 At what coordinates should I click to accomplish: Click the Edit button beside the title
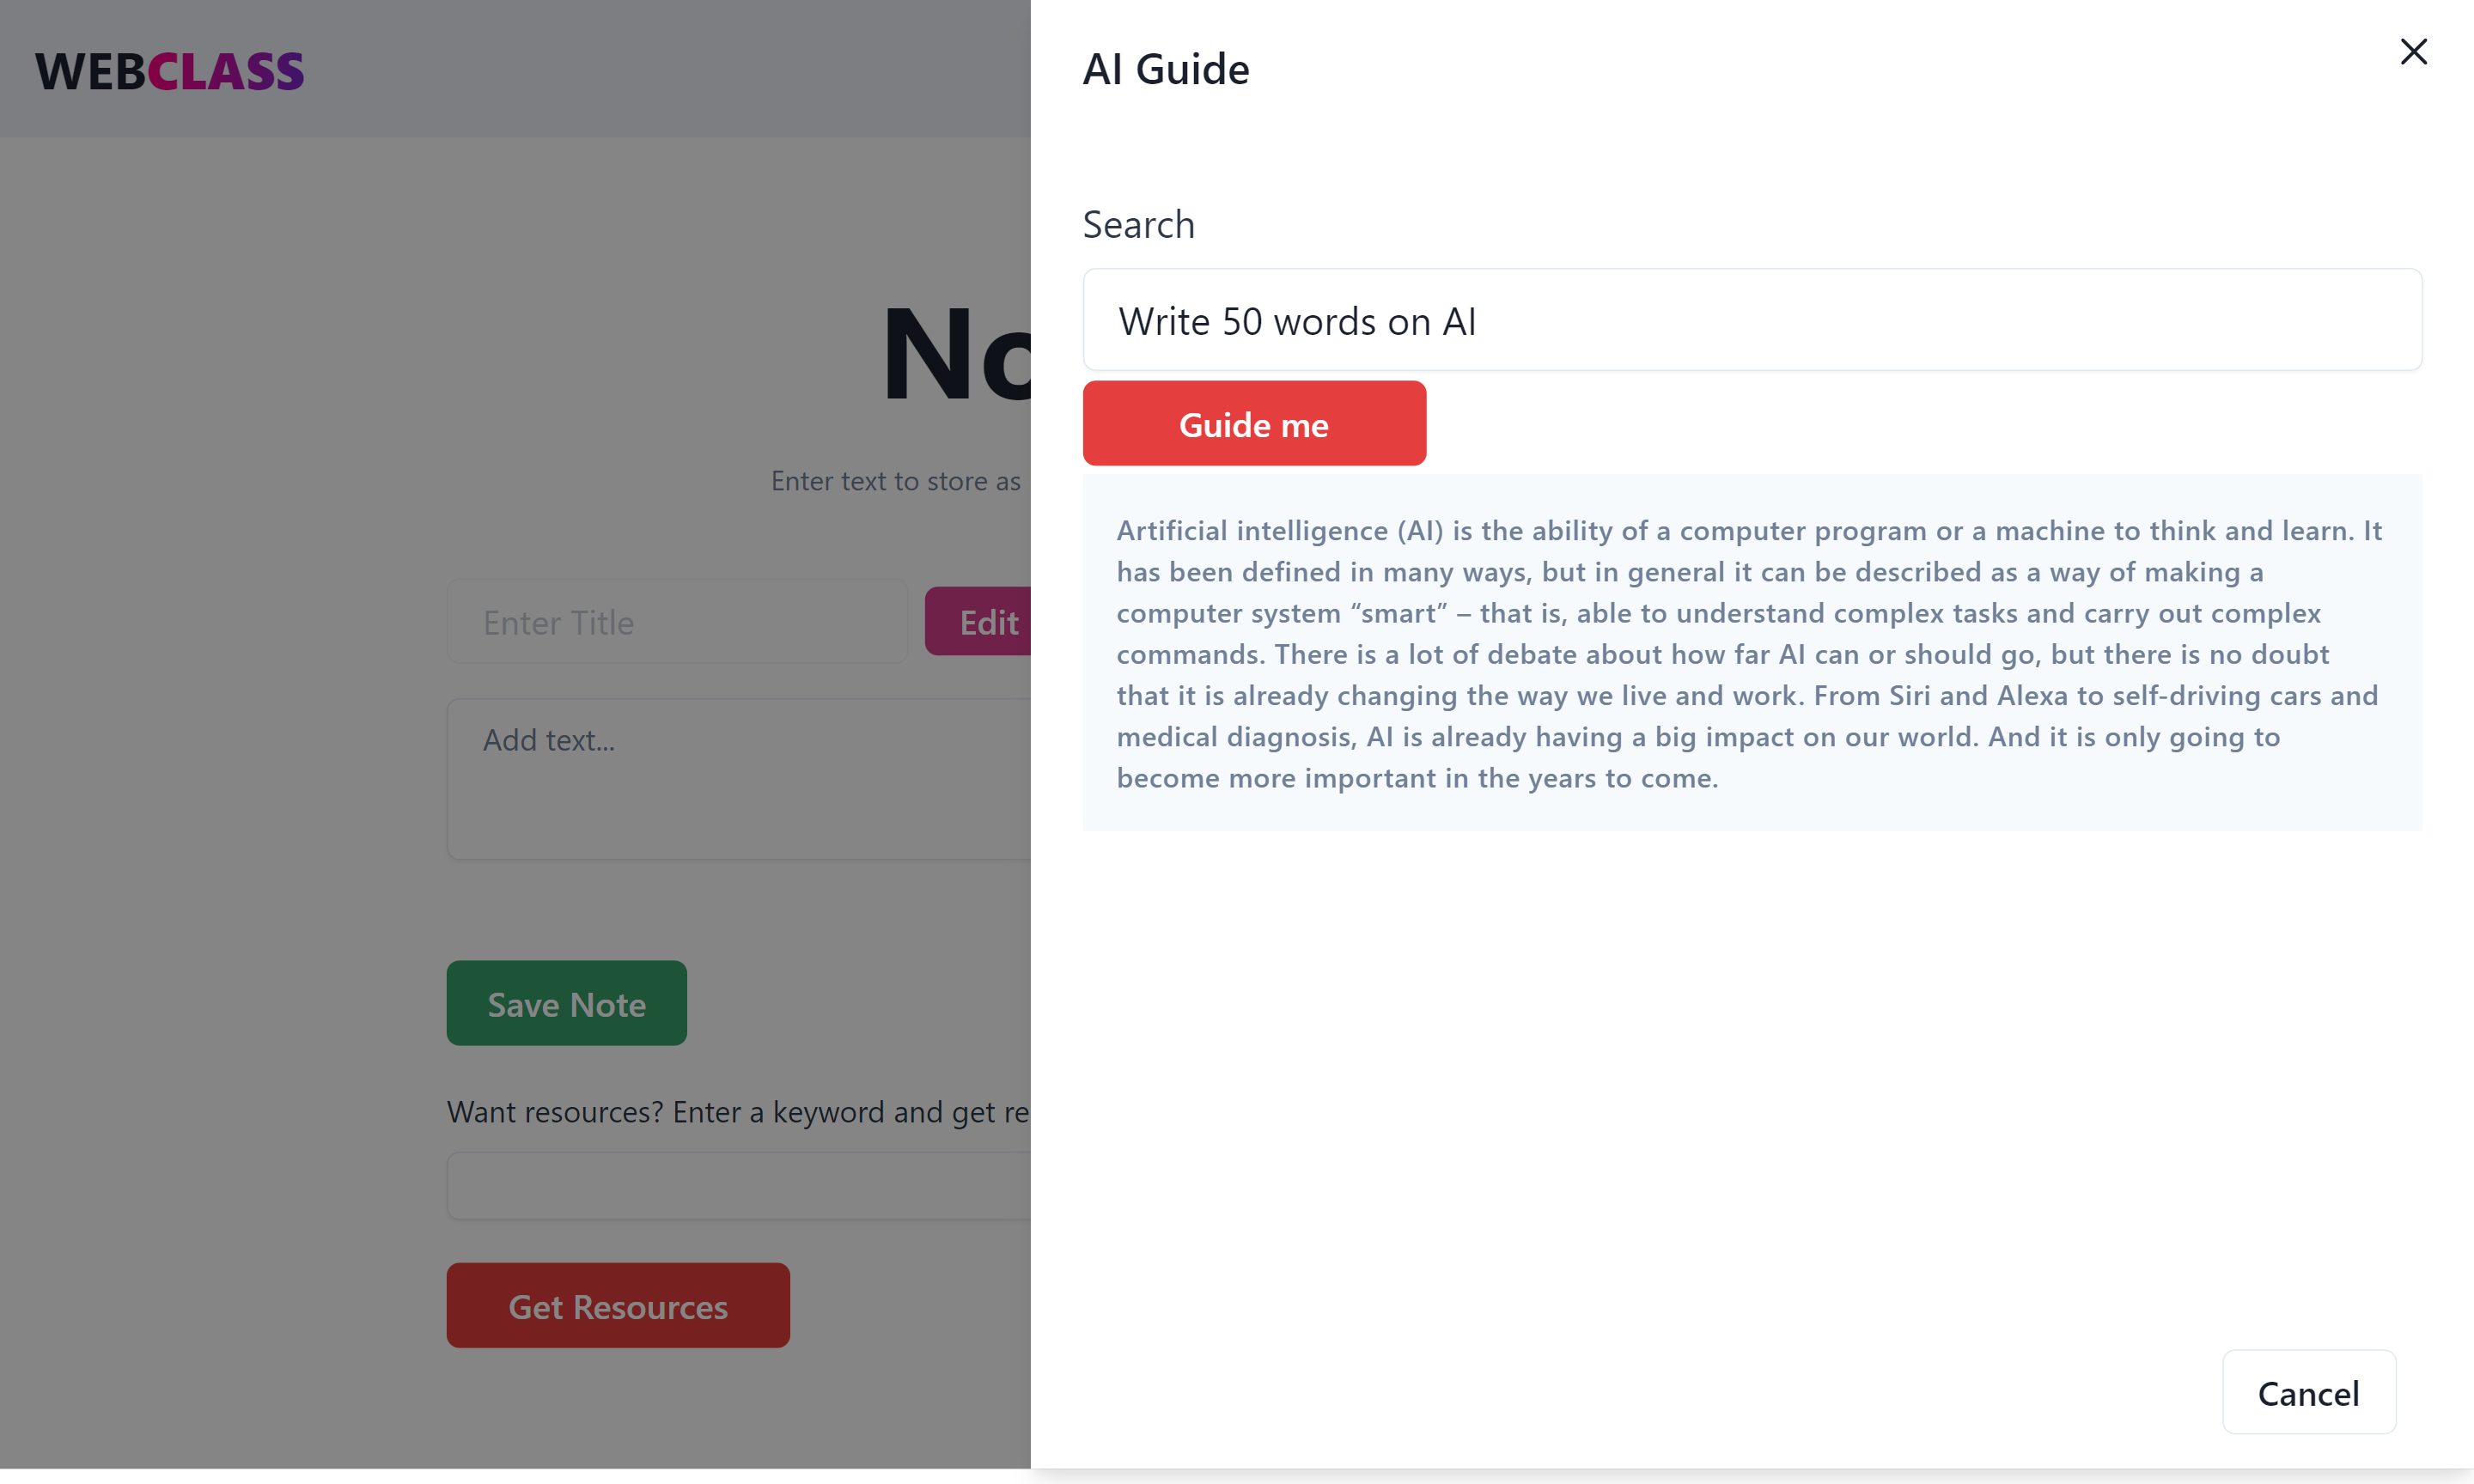pyautogui.click(x=988, y=621)
